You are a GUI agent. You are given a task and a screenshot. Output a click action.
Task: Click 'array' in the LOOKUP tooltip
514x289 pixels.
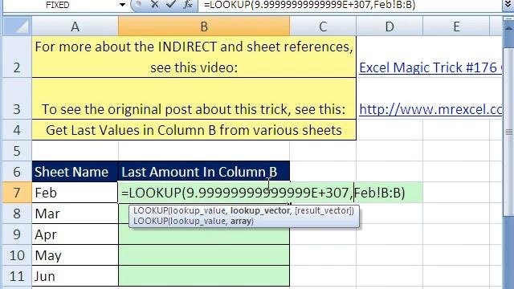(241, 222)
